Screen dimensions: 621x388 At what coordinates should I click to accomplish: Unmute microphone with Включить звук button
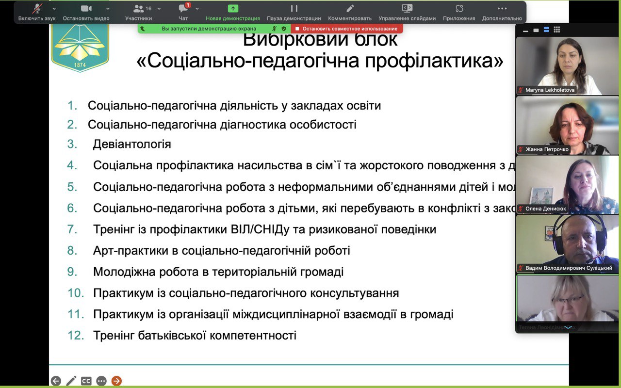tap(37, 12)
